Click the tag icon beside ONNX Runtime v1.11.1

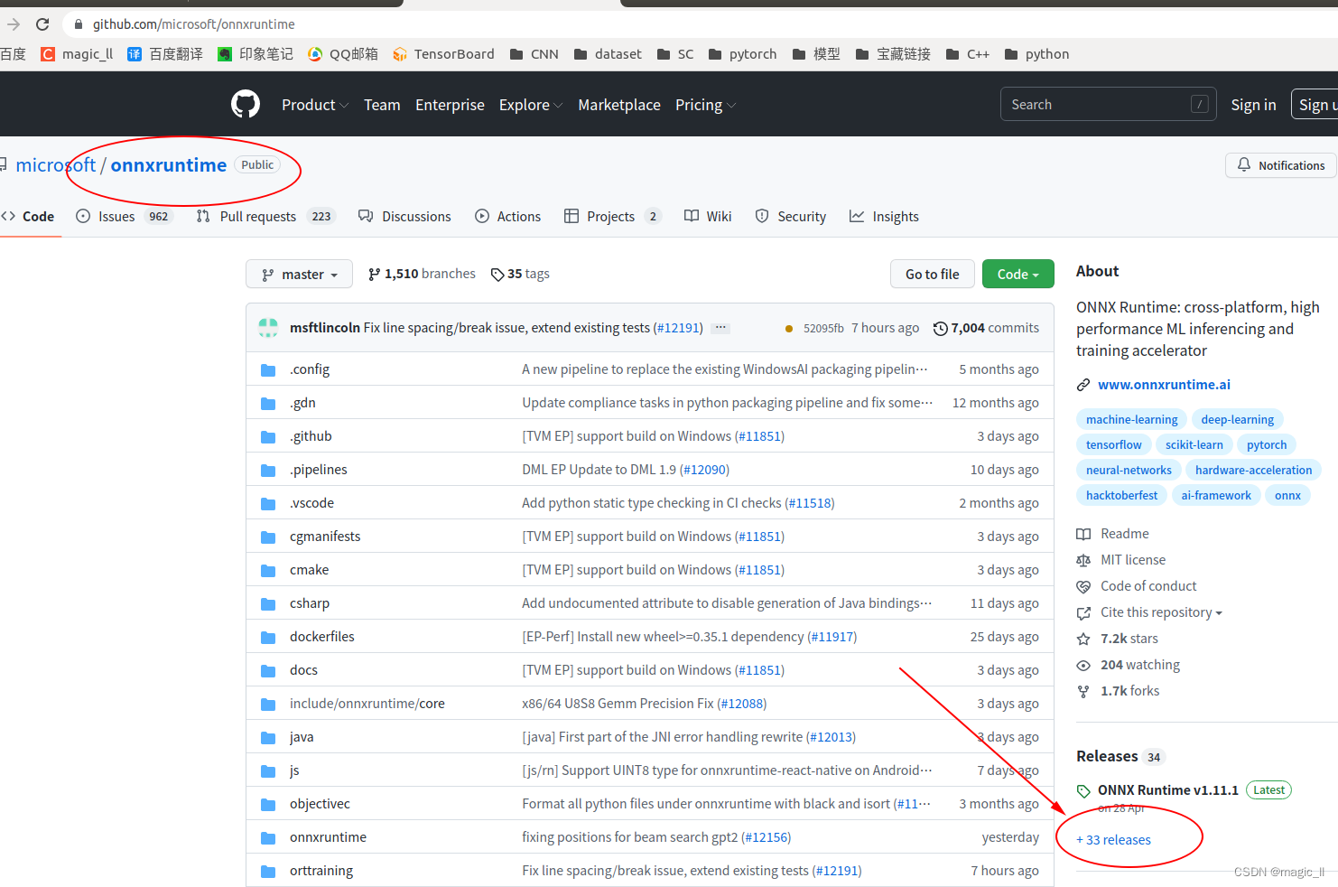click(1083, 790)
